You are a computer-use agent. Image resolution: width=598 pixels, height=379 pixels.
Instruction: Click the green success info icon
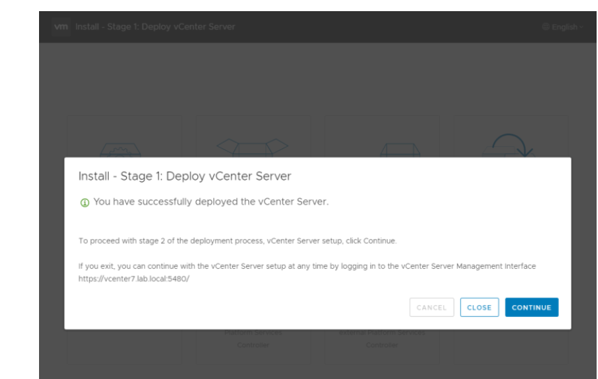coord(84,203)
